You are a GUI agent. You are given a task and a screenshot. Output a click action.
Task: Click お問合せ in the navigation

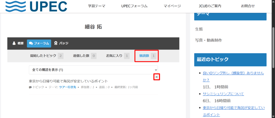pyautogui.click(x=248, y=6)
